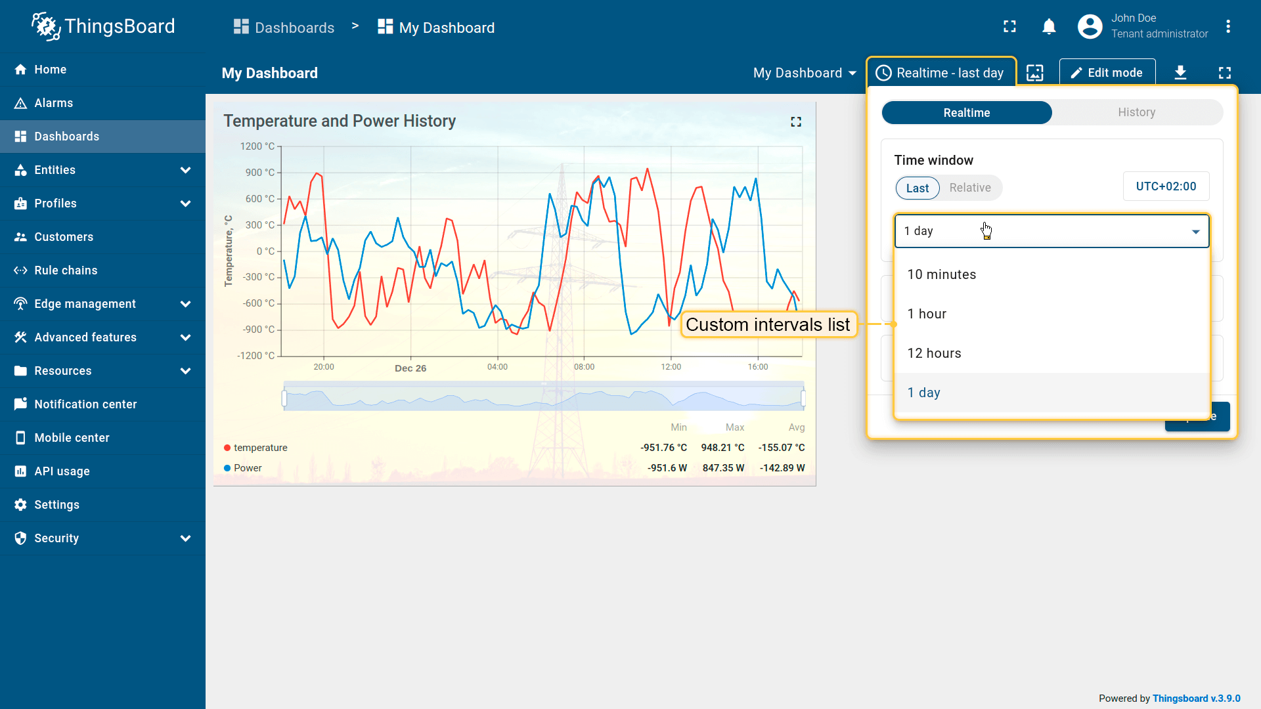Expand the chart widget to fullscreen
Viewport: 1261px width, 709px height.
(x=796, y=122)
